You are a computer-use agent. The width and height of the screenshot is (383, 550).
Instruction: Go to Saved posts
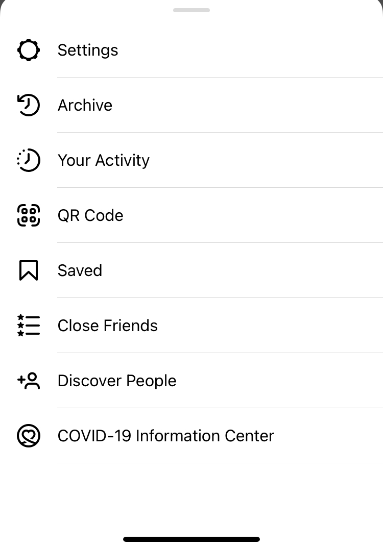(192, 270)
